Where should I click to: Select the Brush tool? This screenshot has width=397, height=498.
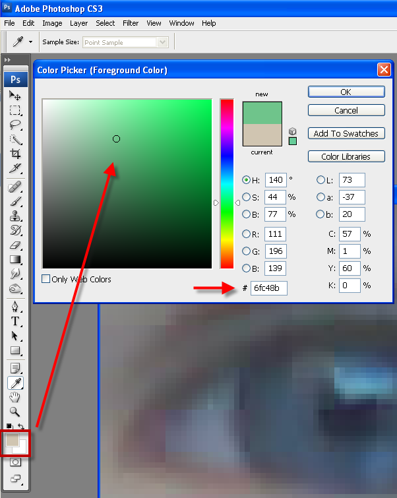point(15,201)
